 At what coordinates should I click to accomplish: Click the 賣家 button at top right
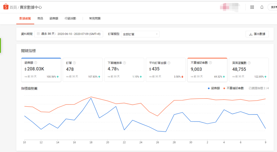pyautogui.click(x=272, y=7)
